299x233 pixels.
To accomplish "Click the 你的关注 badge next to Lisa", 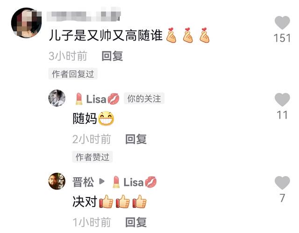I will [x=144, y=99].
